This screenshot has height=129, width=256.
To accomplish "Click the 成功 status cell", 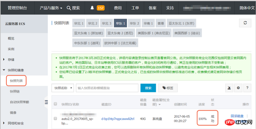I will 212,119.
